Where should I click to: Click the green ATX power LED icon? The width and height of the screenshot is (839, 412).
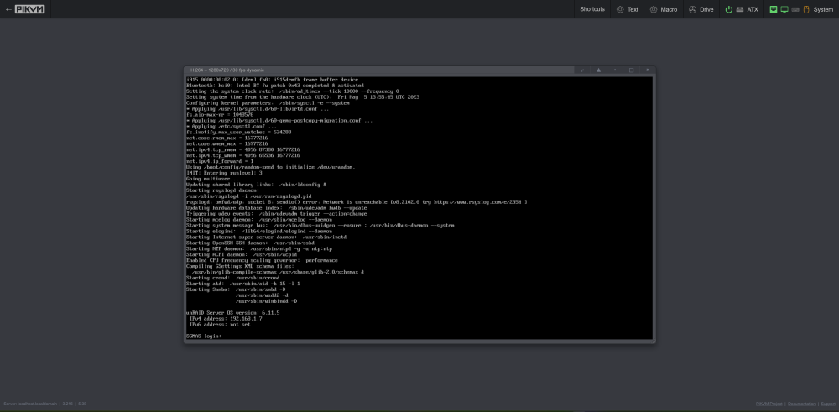(729, 9)
